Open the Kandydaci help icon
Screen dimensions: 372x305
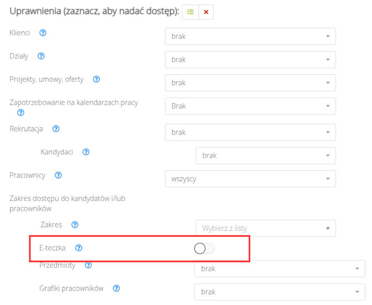(86, 152)
